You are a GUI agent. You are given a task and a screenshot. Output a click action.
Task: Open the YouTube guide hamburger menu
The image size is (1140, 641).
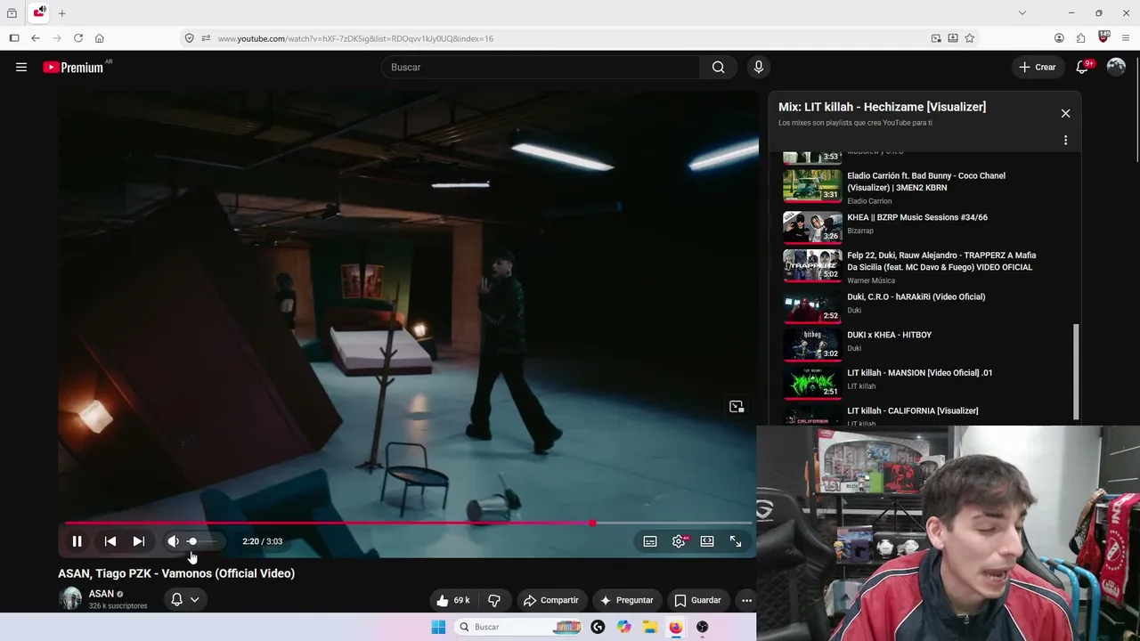pyautogui.click(x=21, y=67)
